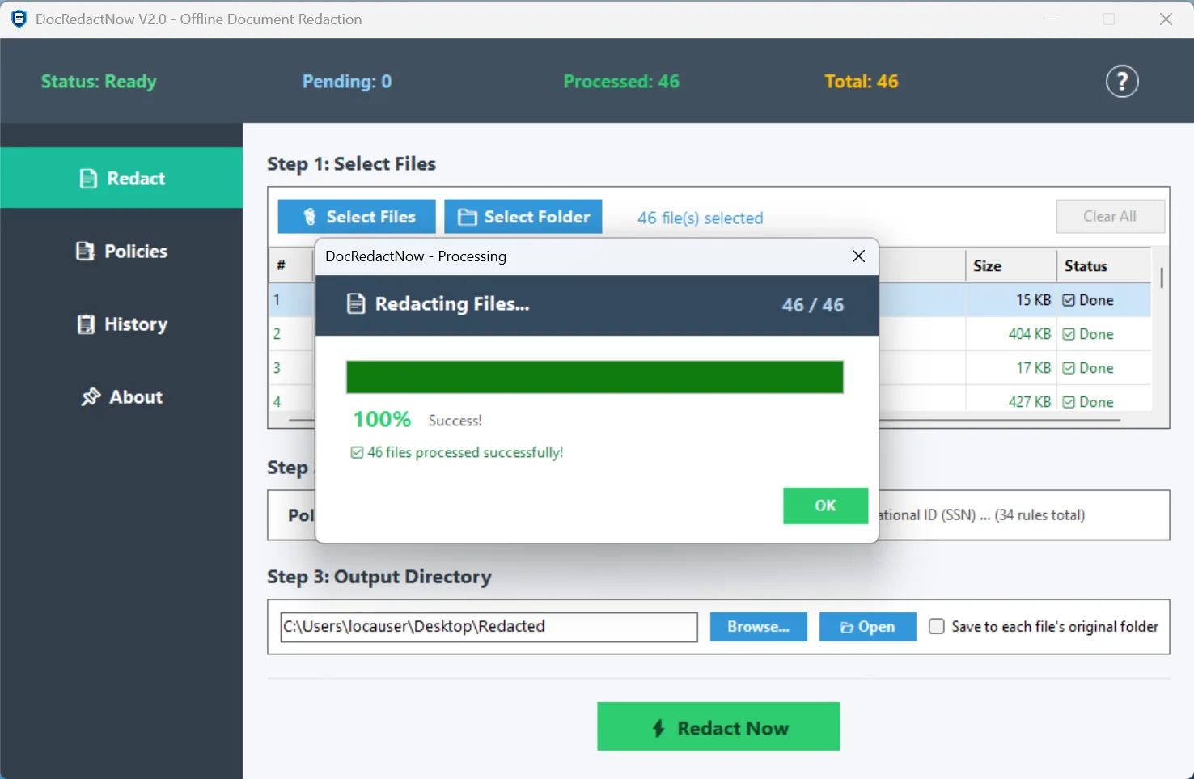Screen dimensions: 1194x779
Task: Close the DocRedactNow main window
Action: (1166, 19)
